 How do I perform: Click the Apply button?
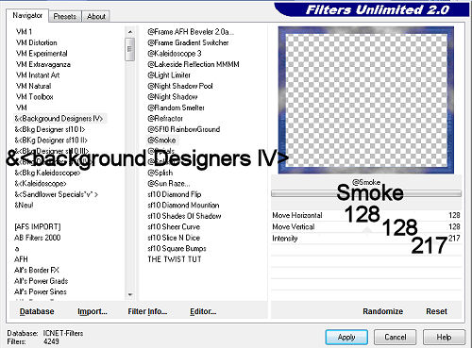(x=346, y=337)
